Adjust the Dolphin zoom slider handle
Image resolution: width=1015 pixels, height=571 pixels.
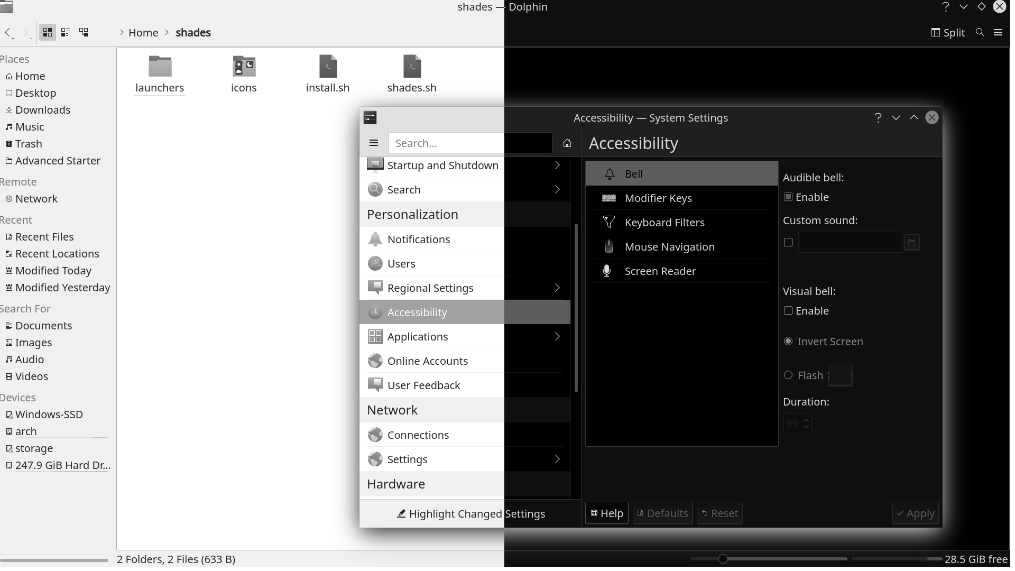pos(723,559)
